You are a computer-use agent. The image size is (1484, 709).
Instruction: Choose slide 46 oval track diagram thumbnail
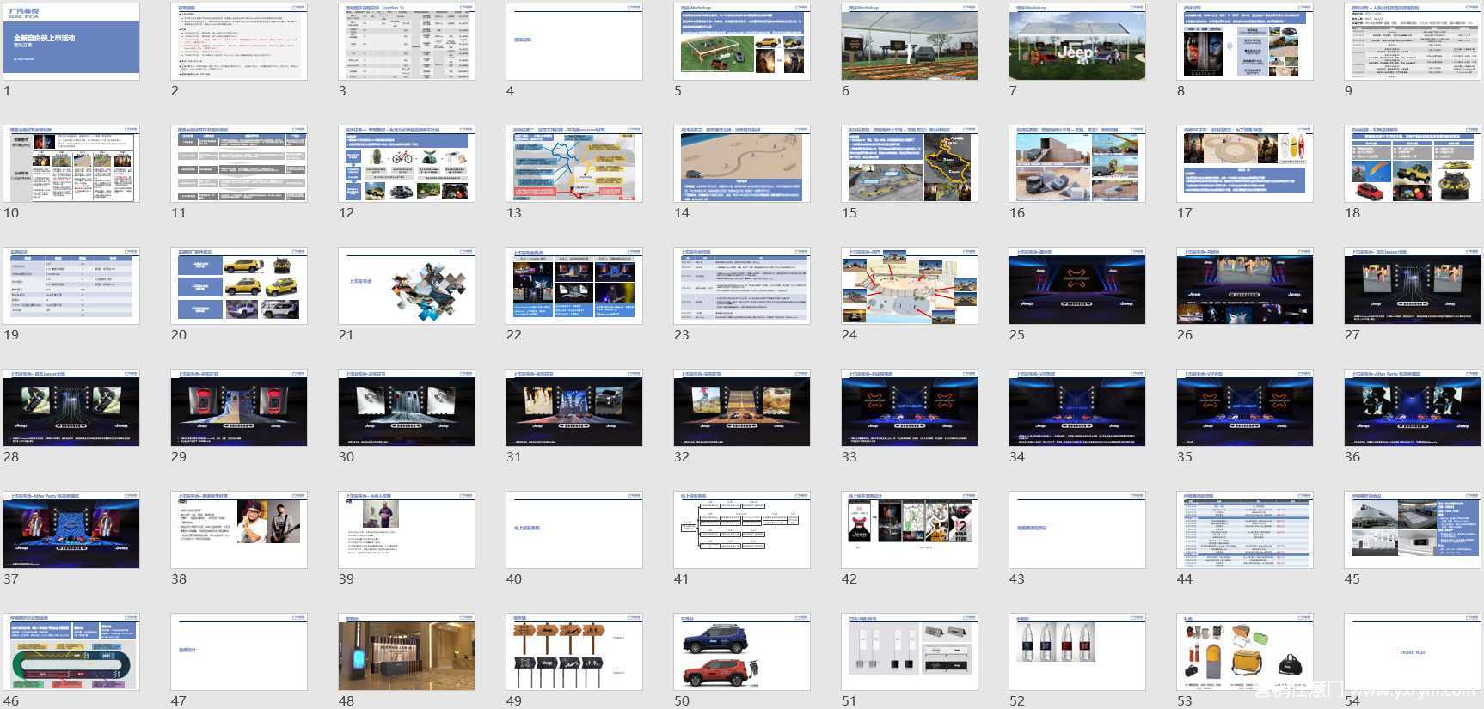point(71,651)
